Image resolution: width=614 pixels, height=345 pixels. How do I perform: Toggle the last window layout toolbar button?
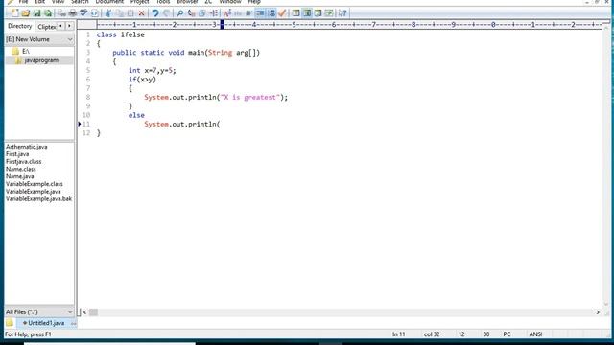[x=330, y=13]
